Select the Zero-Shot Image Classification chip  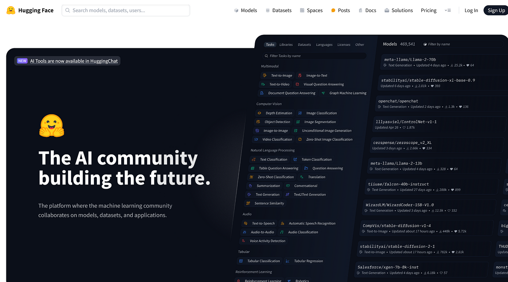point(326,139)
